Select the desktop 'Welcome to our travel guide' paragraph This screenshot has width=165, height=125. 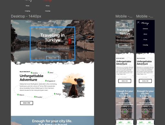coord(38,87)
